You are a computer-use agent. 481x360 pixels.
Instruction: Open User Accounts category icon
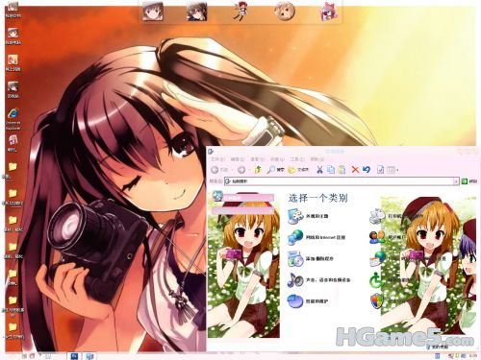point(377,237)
